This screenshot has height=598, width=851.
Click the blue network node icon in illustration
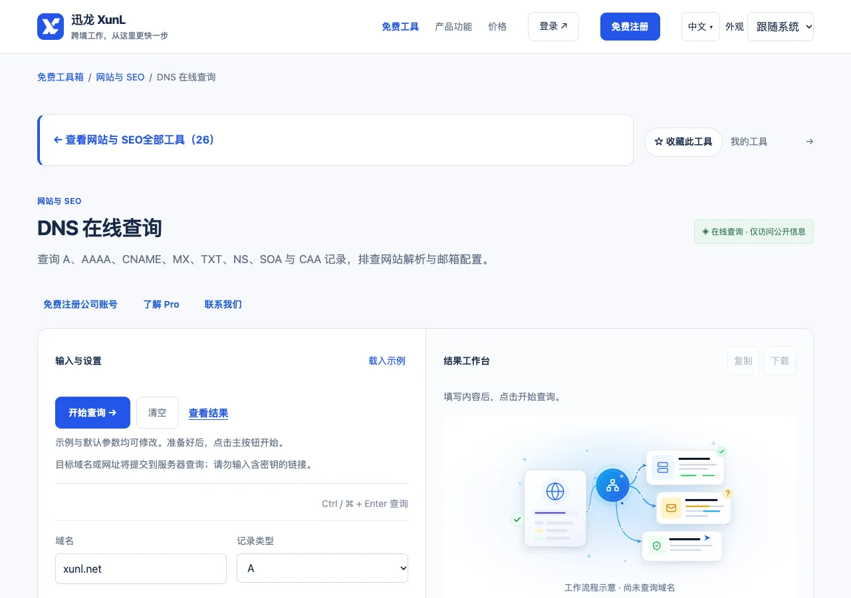pyautogui.click(x=612, y=485)
